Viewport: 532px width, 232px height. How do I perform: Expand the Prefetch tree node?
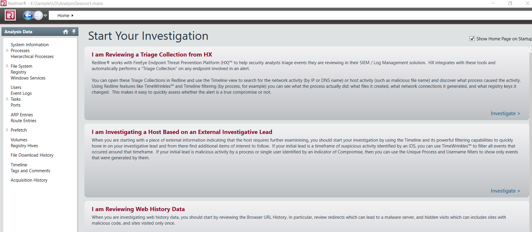7,130
